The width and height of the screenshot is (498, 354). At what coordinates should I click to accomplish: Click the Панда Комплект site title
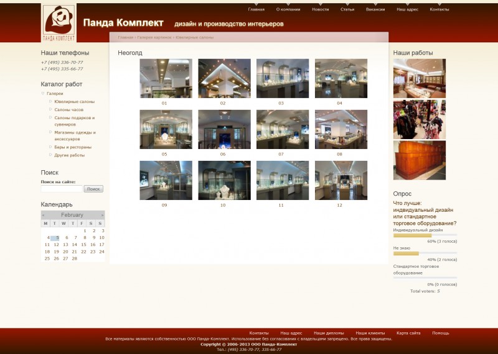[x=123, y=23]
